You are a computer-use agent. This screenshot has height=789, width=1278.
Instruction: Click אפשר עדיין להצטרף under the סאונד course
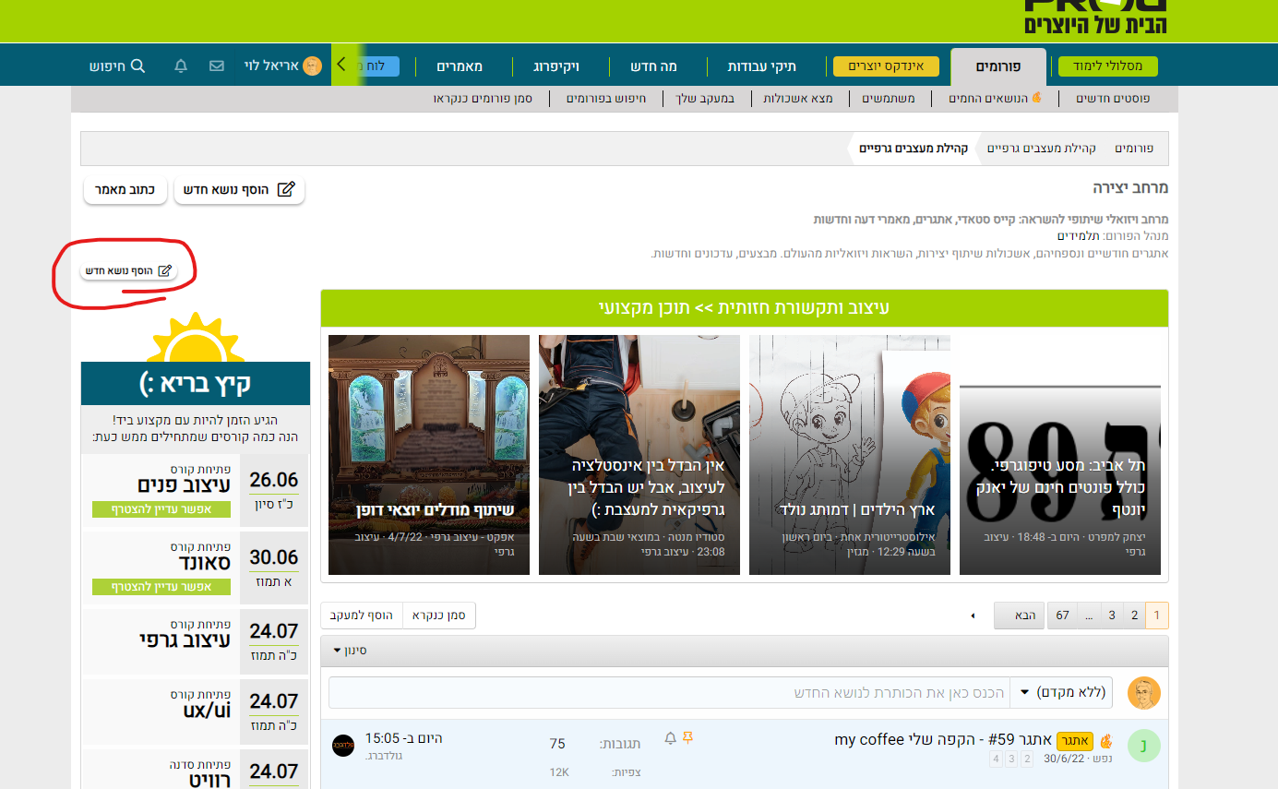[x=161, y=587]
